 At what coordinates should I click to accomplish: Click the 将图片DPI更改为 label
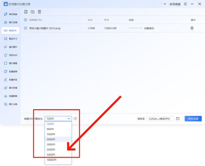point(33,119)
